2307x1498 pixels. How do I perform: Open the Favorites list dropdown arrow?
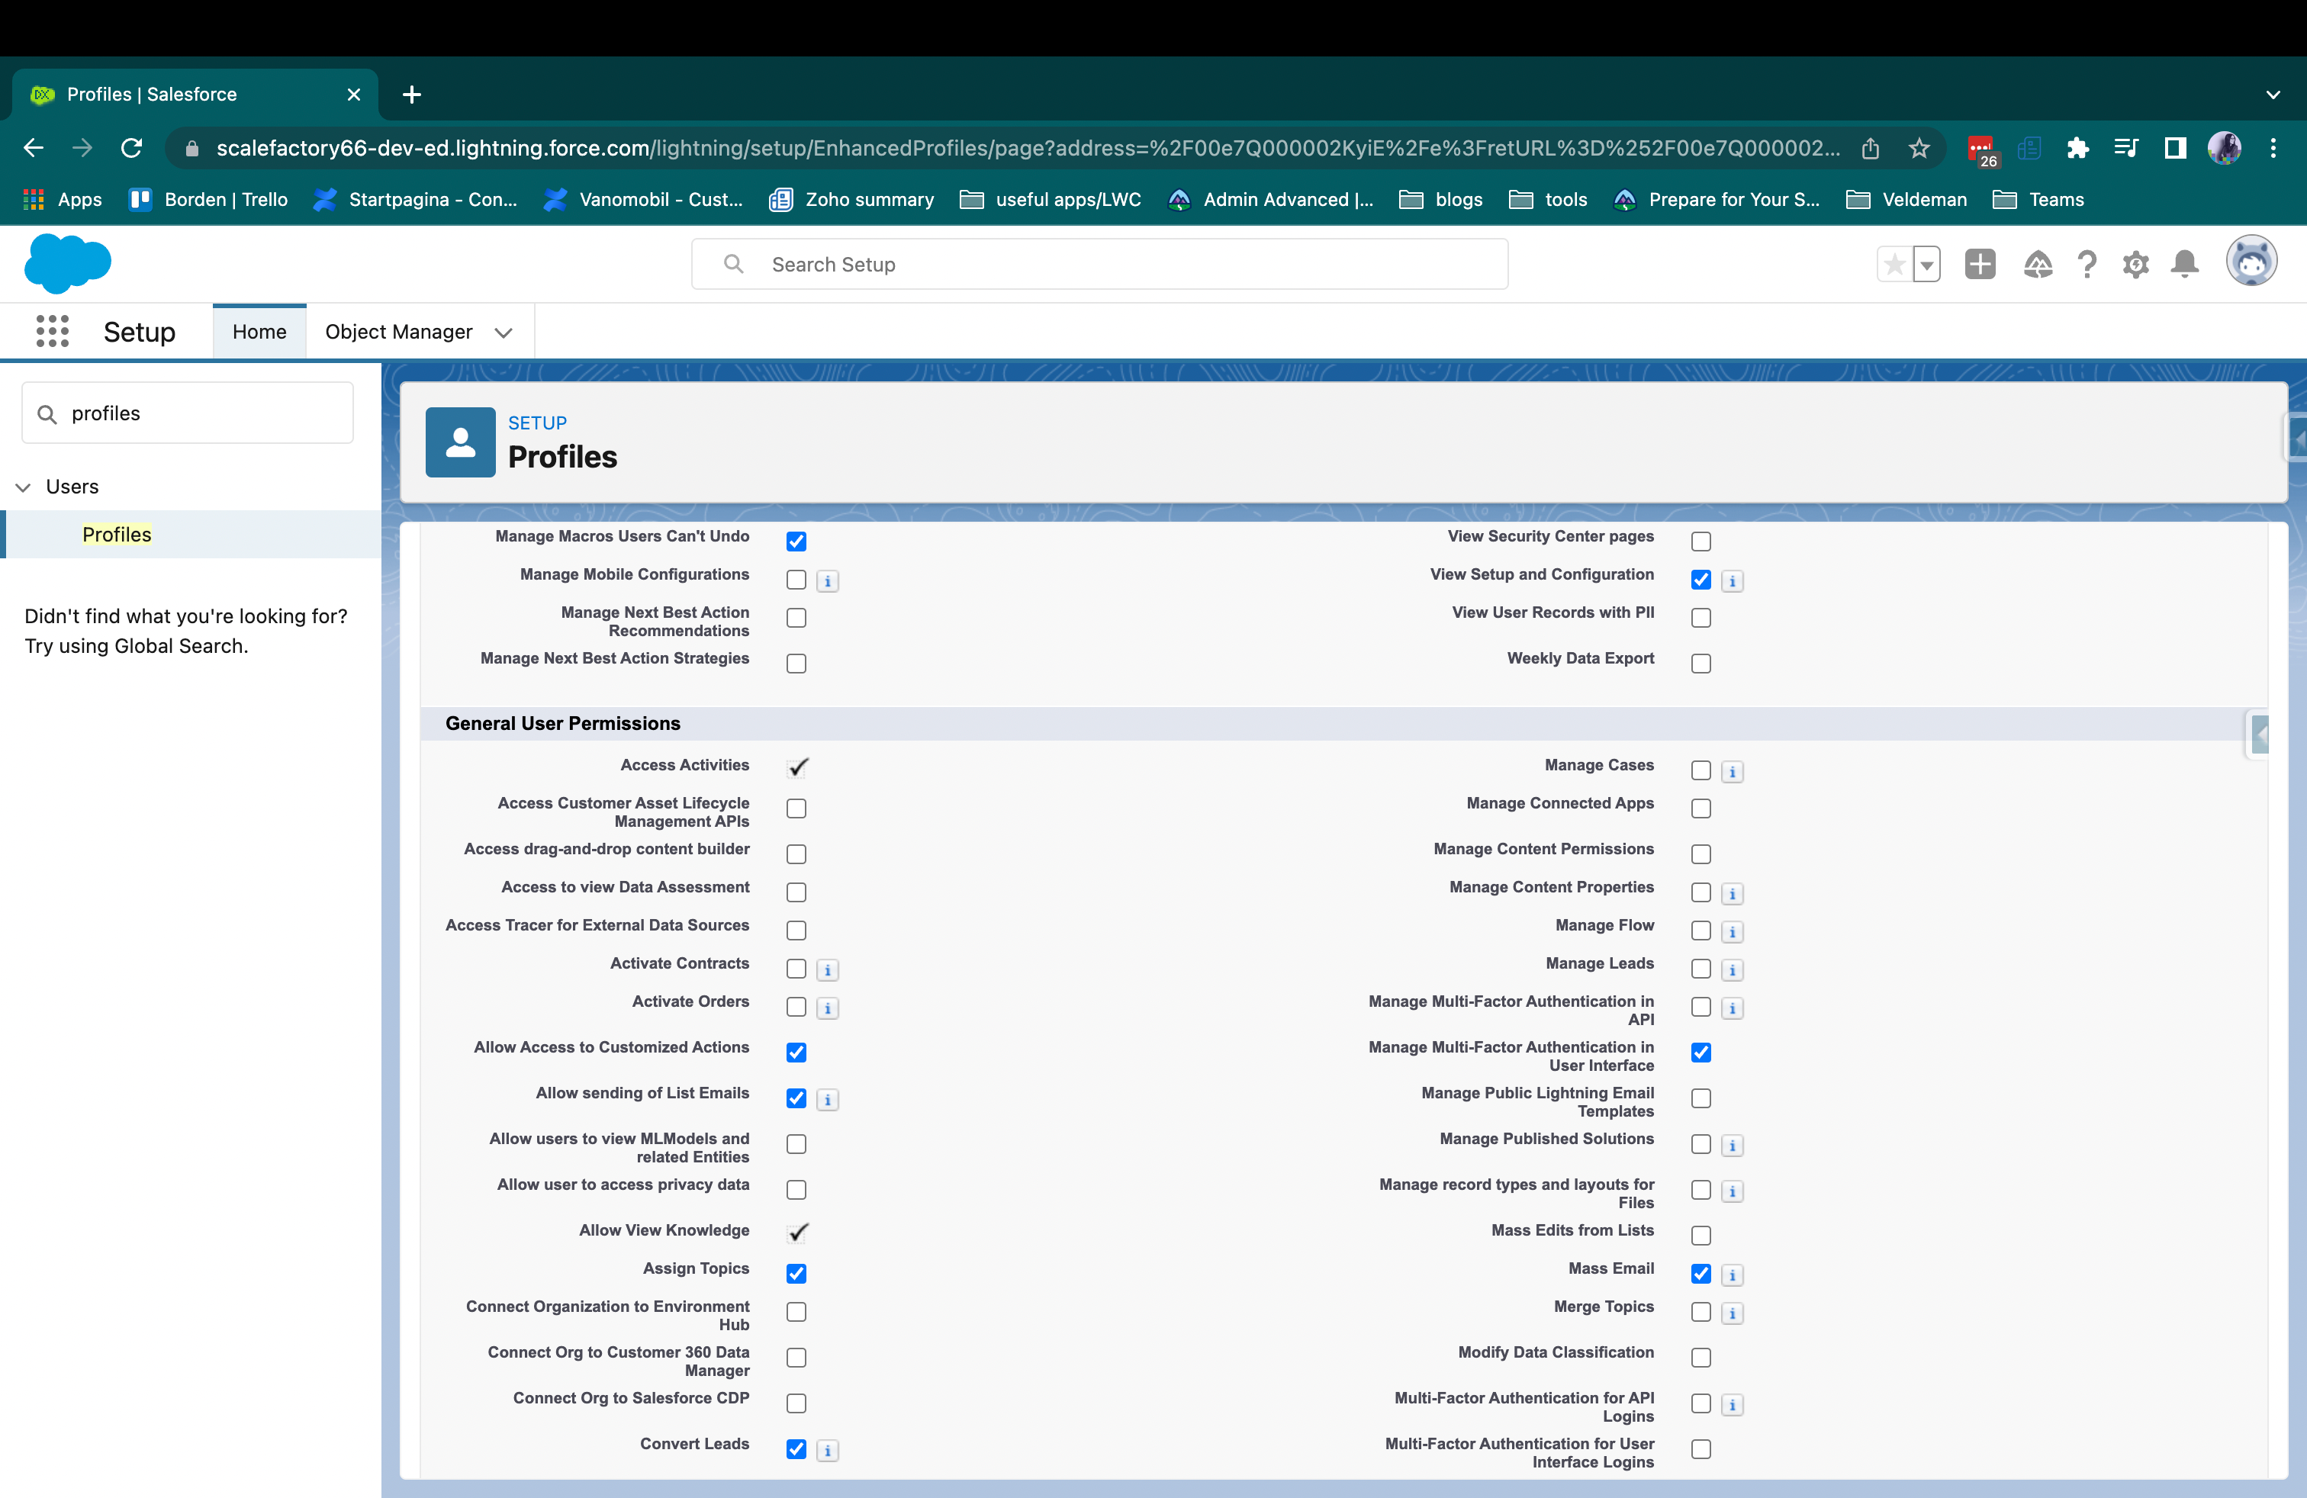point(1927,265)
